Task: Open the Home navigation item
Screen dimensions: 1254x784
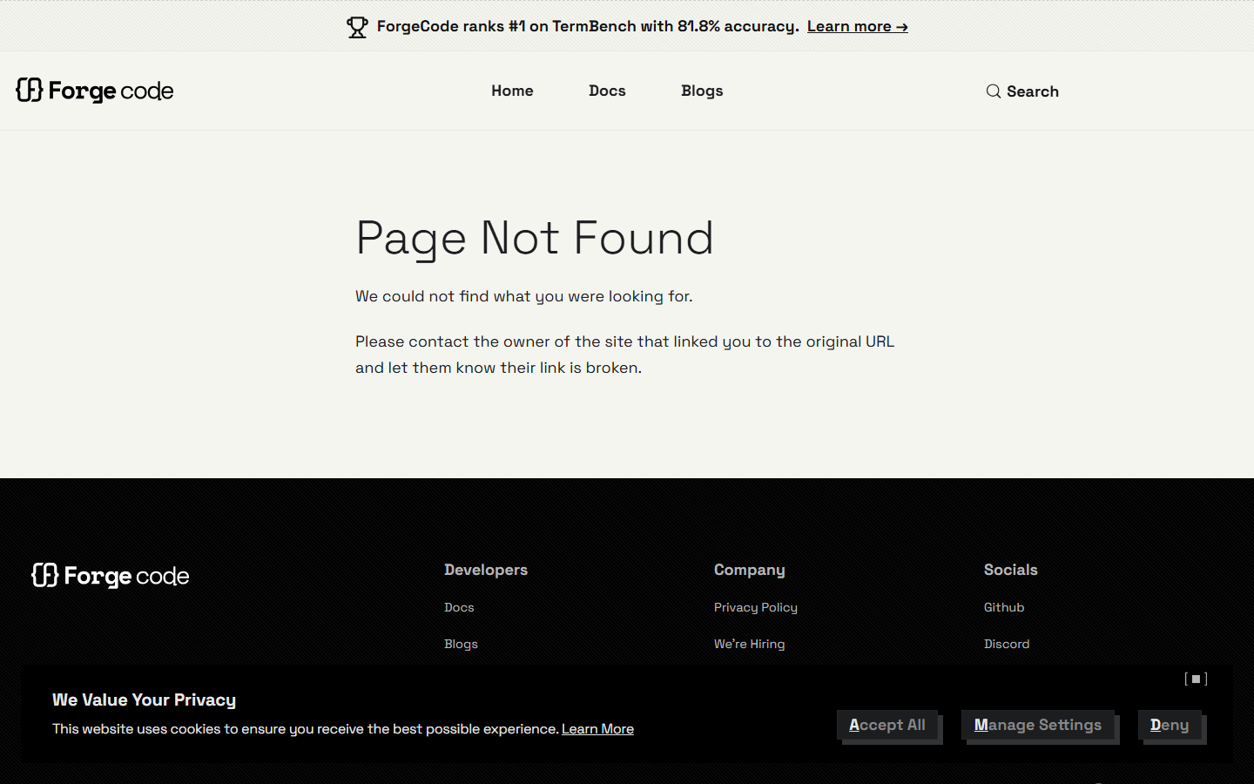Action: pyautogui.click(x=512, y=91)
